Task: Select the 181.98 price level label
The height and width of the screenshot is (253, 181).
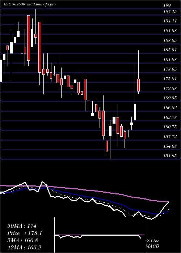Action: (170, 60)
